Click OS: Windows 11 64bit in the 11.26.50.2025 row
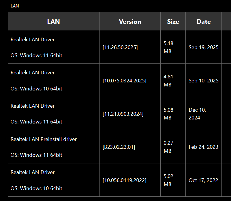Image resolution: width=231 pixels, height=201 pixels. point(36,55)
